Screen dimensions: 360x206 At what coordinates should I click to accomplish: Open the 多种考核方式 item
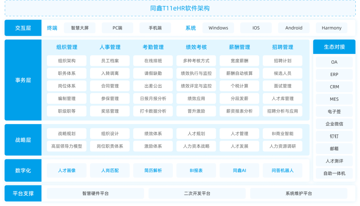pyautogui.click(x=196, y=61)
